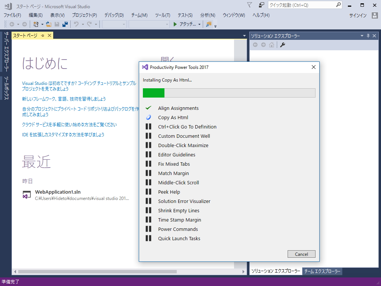Viewport: 381px width, 286px height.
Task: Click the Undo arrow icon
Action: pyautogui.click(x=76, y=24)
